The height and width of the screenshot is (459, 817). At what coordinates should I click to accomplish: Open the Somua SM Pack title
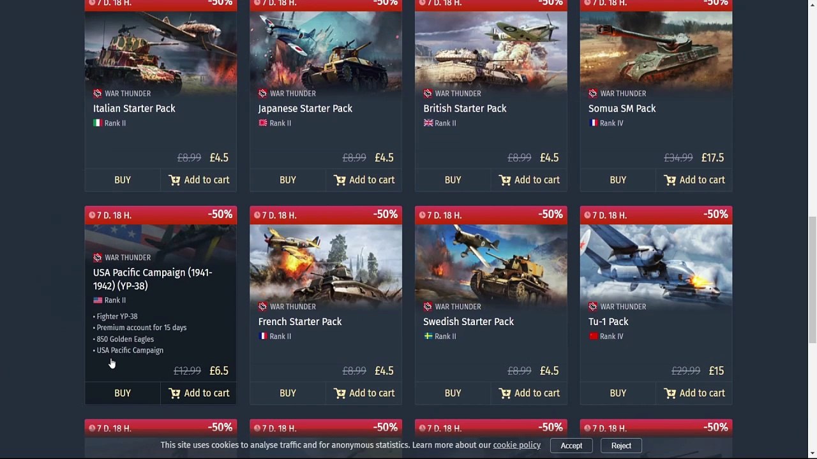point(622,108)
